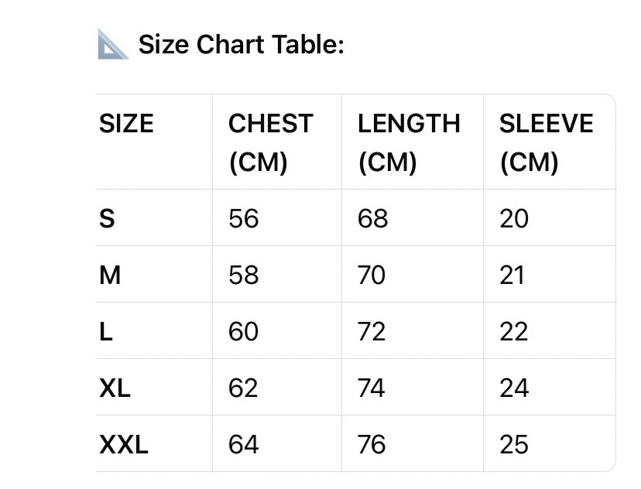The width and height of the screenshot is (641, 489).
Task: Click the sleeve value 25 cell
Action: pyautogui.click(x=514, y=445)
